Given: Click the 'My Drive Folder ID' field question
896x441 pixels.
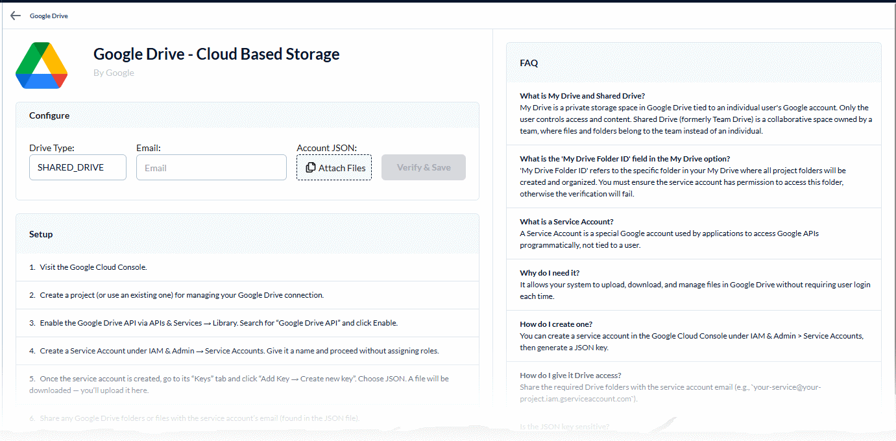Looking at the screenshot, I should [625, 159].
